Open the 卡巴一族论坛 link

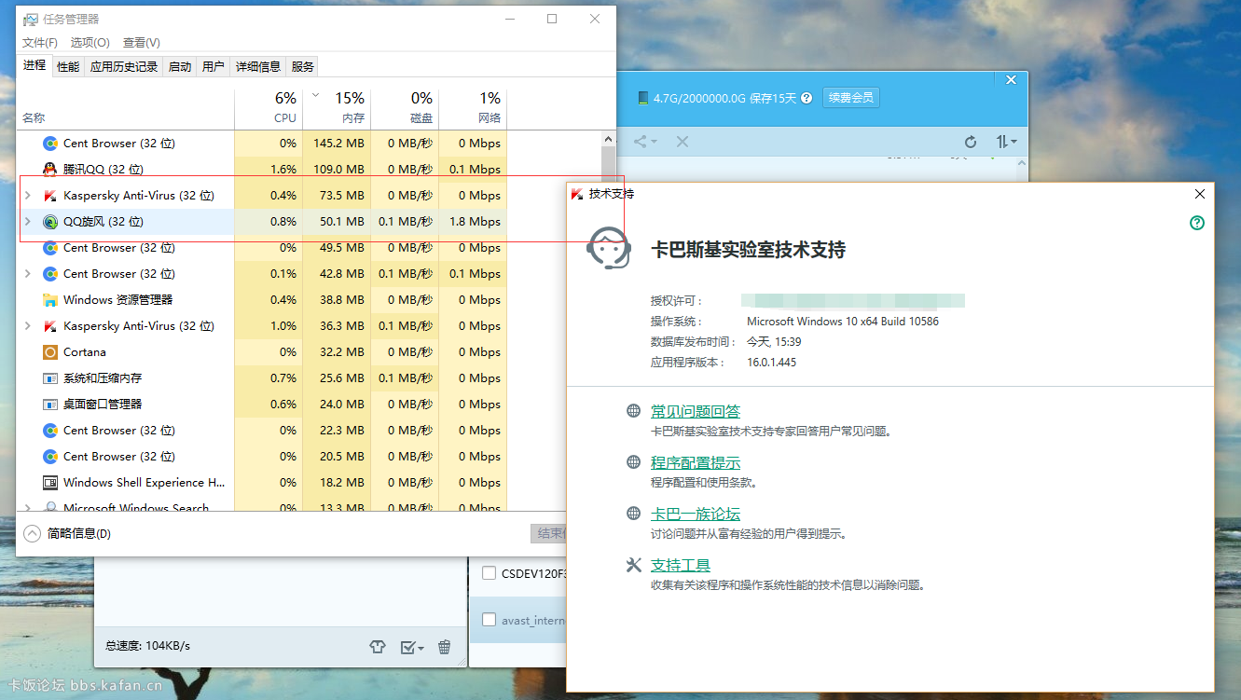[696, 515]
